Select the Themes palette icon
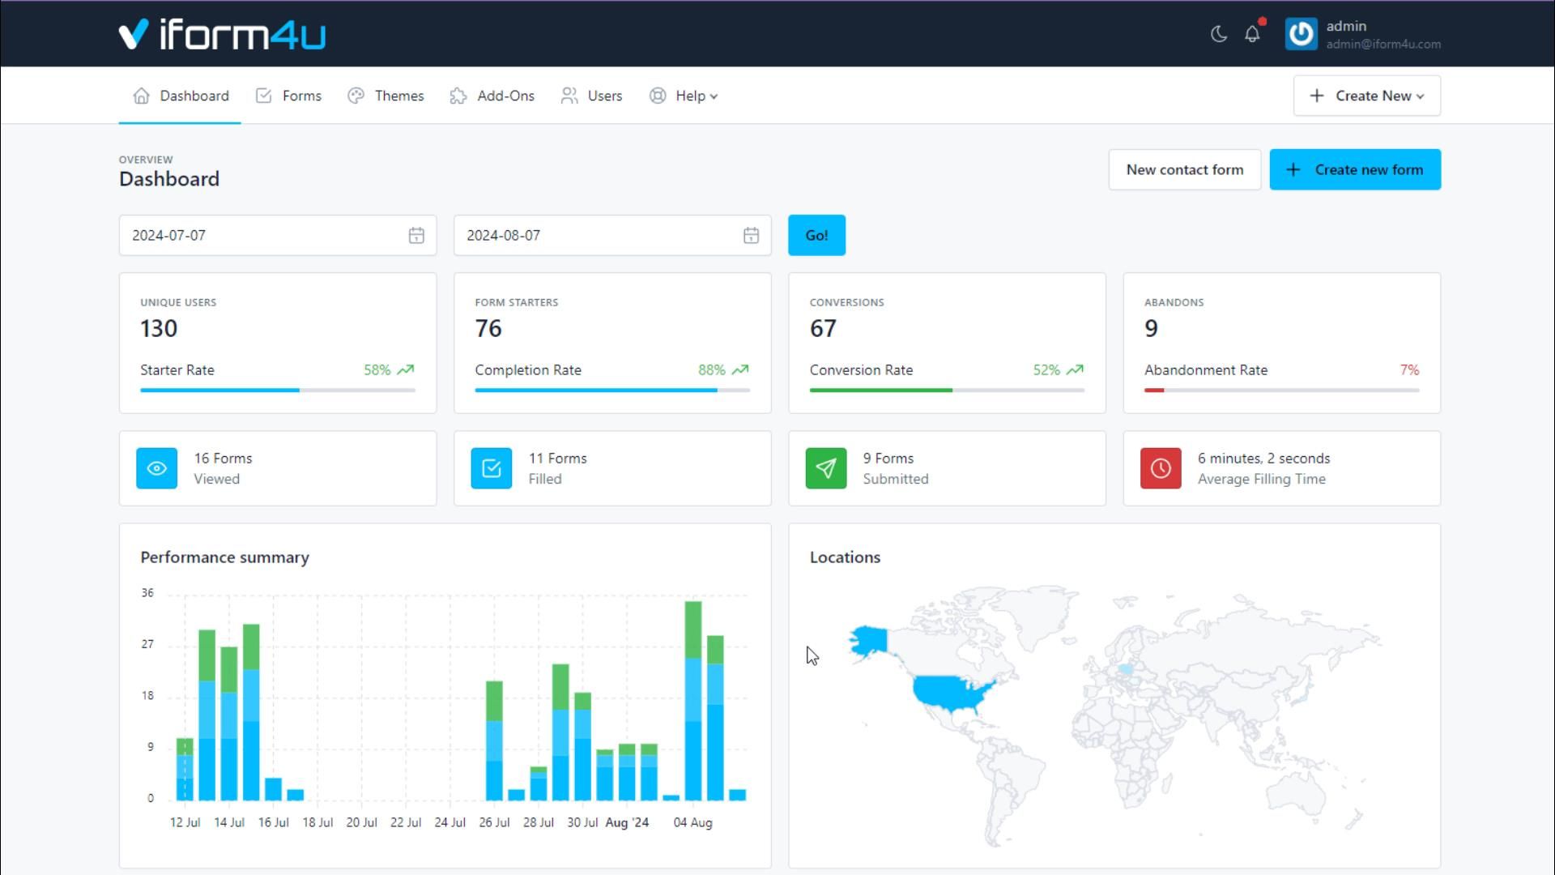The width and height of the screenshot is (1555, 875). [355, 96]
